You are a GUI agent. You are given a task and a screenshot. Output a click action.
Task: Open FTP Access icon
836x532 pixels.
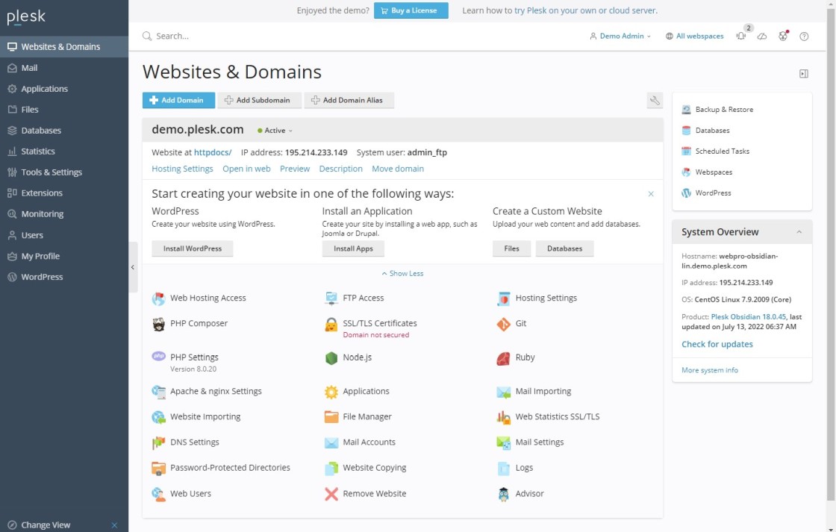pos(331,298)
